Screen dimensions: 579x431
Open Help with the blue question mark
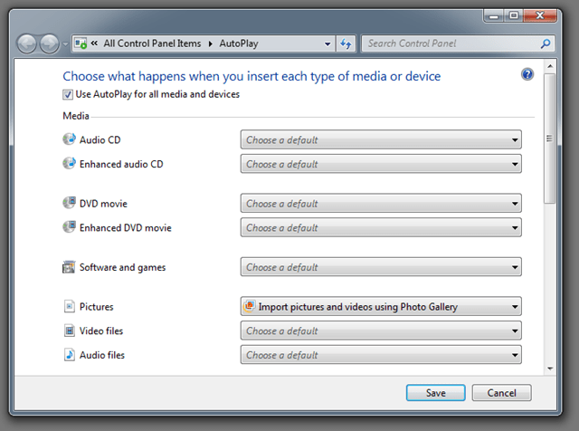point(527,74)
